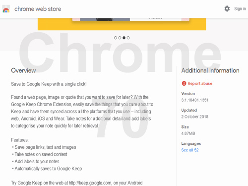This screenshot has width=248, height=186.
Task: Click the Languages label
Action: 191,143
